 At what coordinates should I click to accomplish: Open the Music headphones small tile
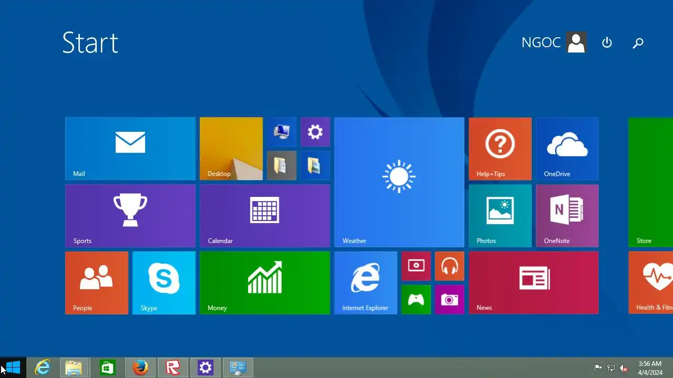[x=450, y=266]
